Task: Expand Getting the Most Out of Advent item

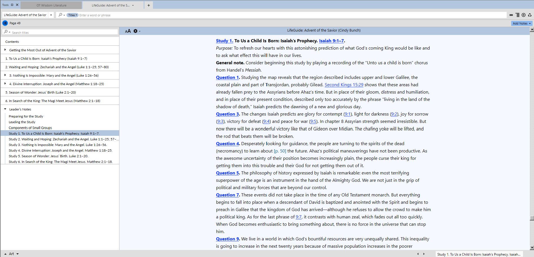Action: [x=5, y=50]
